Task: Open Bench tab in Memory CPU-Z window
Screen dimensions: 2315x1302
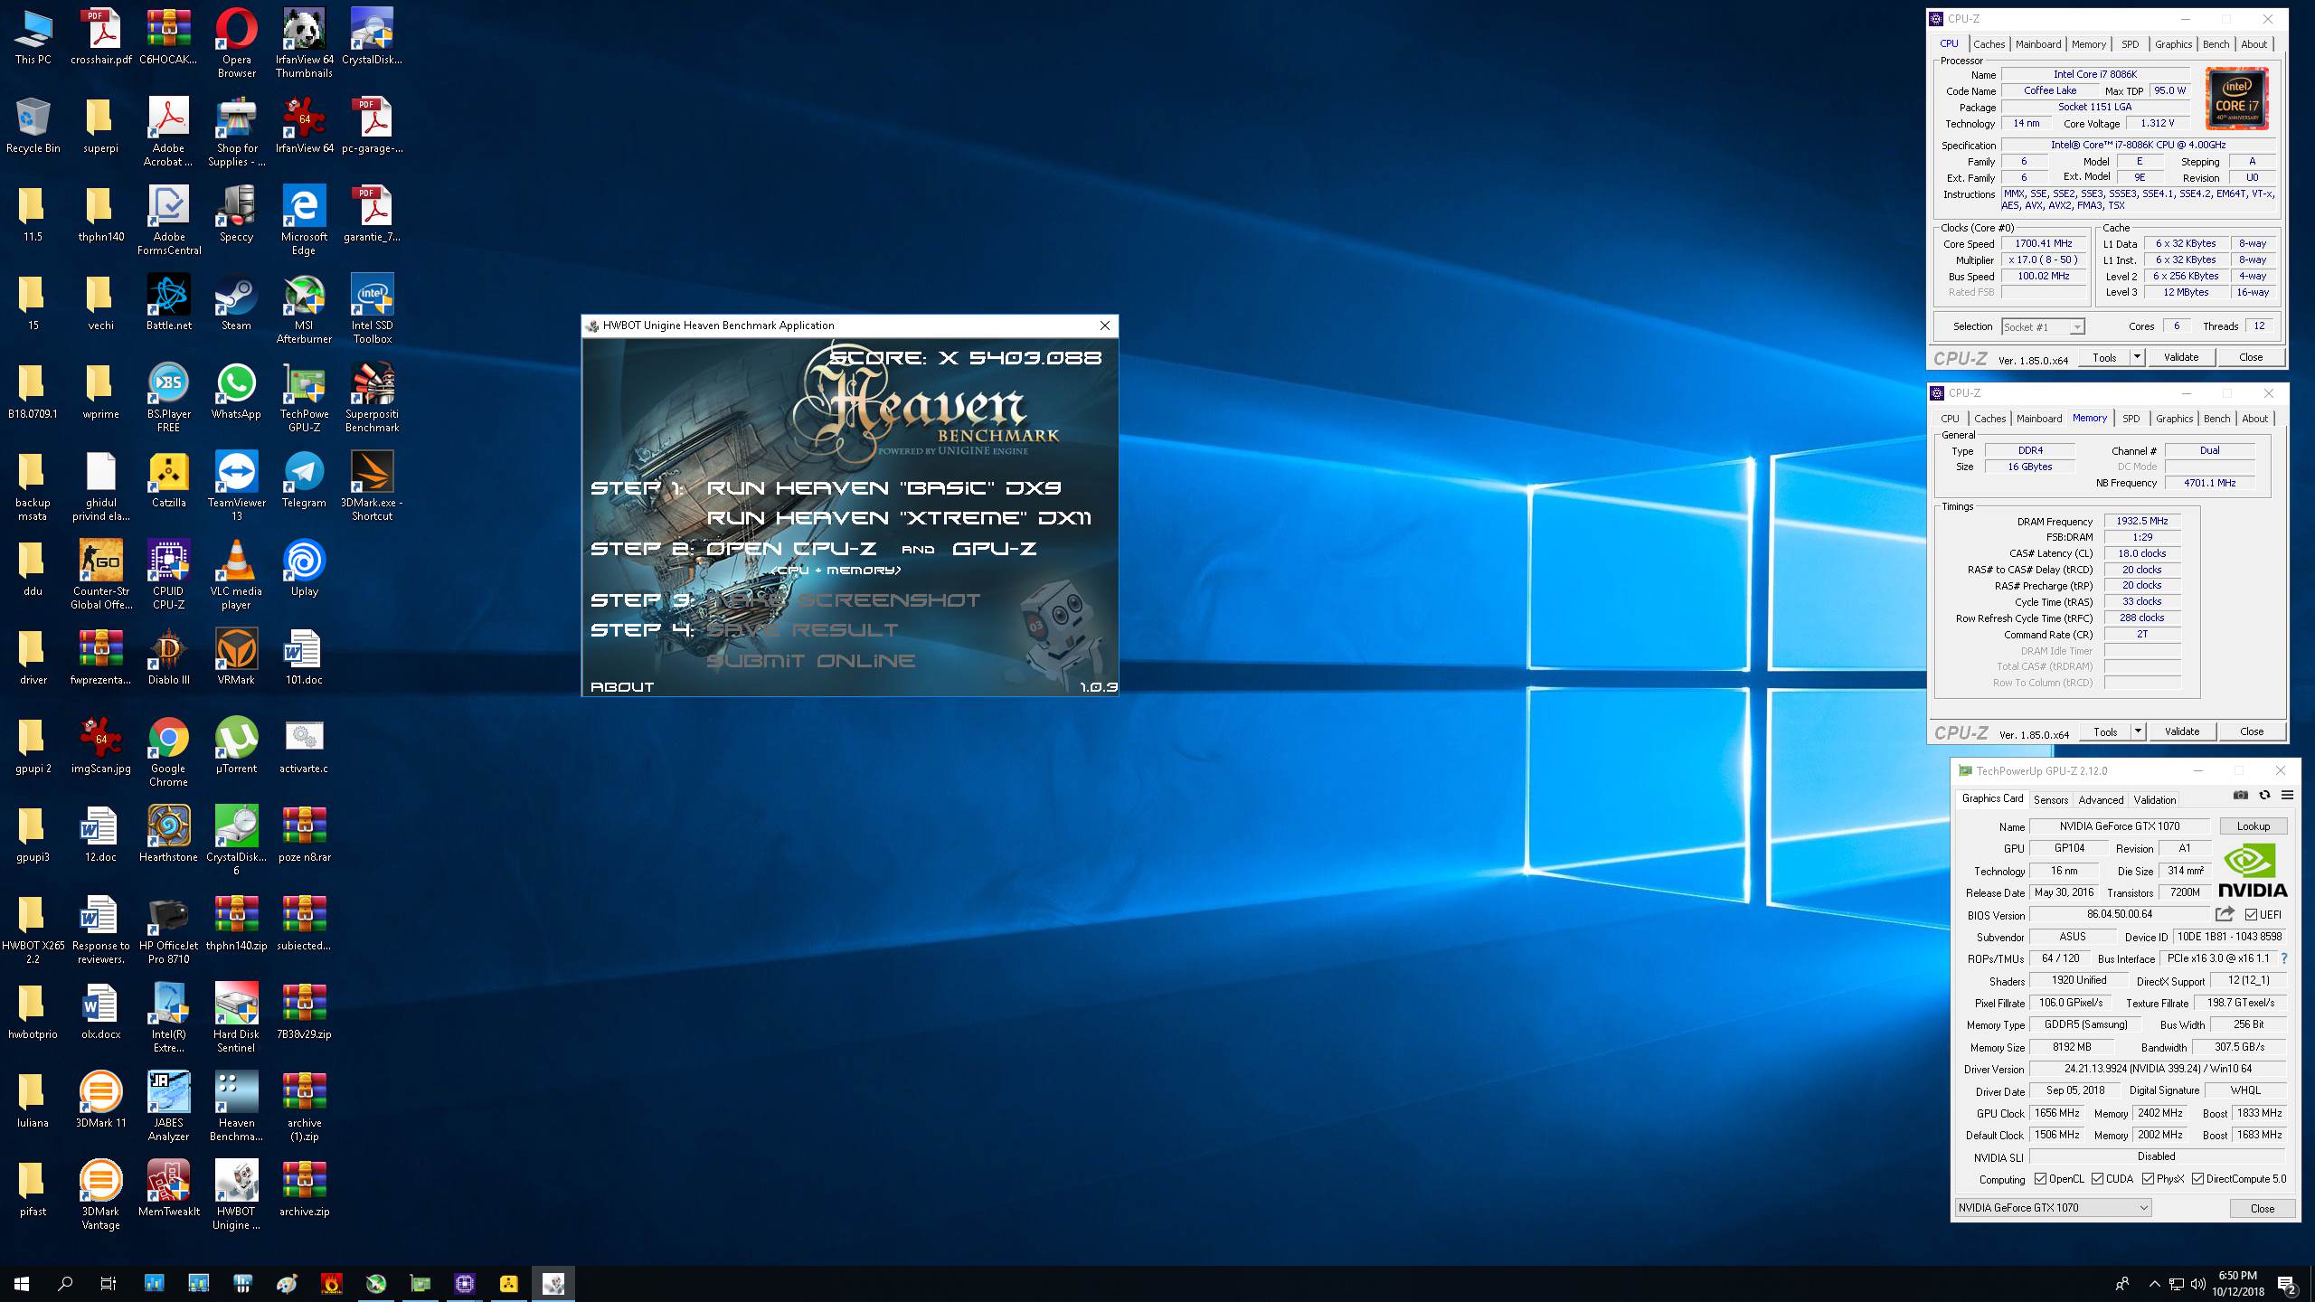Action: point(2216,418)
